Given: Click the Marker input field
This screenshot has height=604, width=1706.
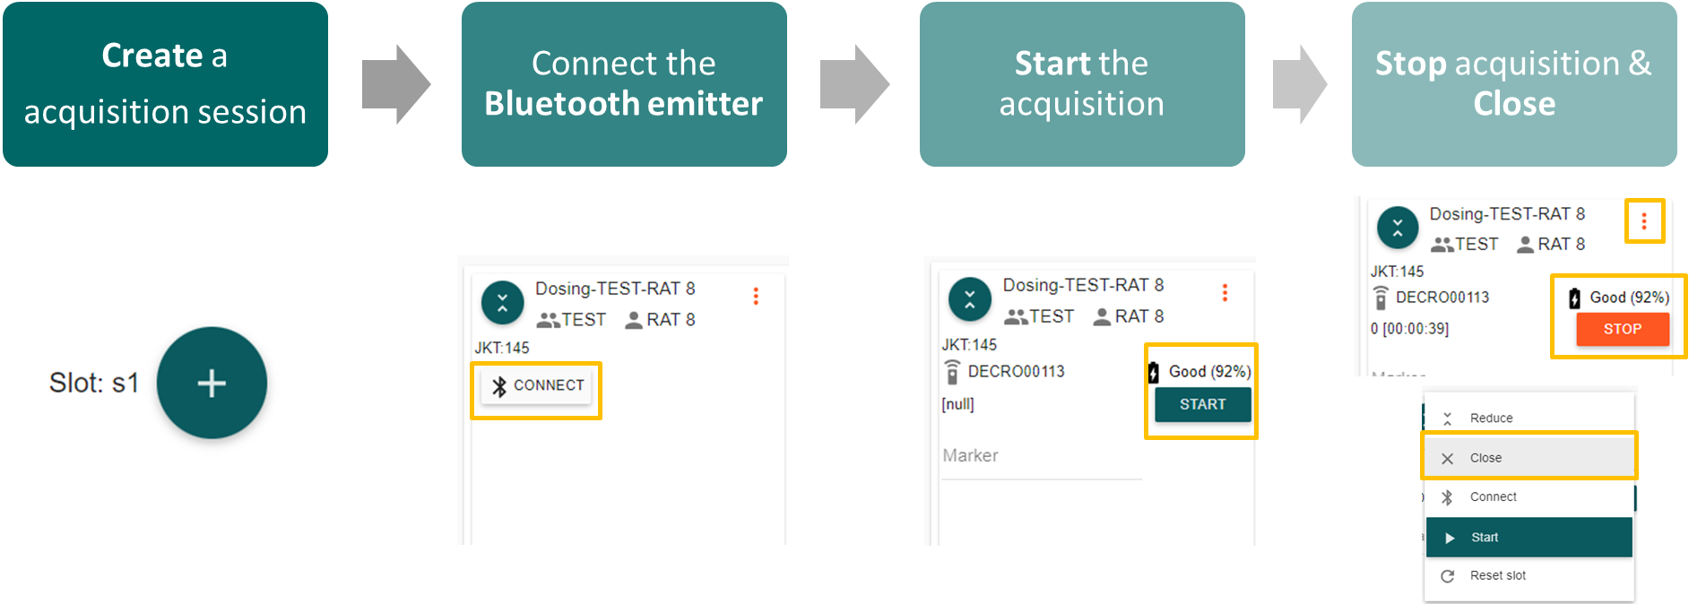Looking at the screenshot, I should (x=1042, y=457).
